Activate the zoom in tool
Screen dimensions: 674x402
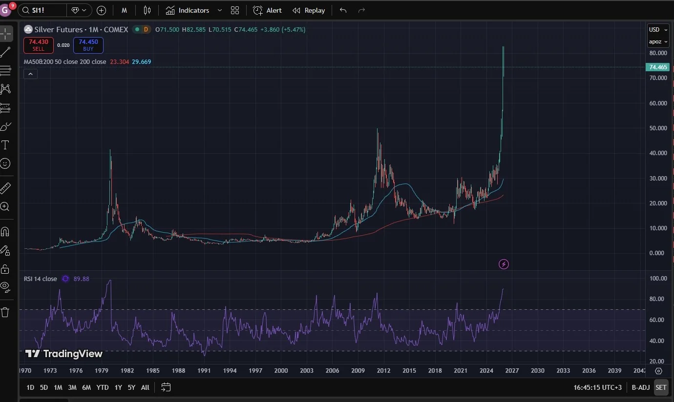click(5, 206)
